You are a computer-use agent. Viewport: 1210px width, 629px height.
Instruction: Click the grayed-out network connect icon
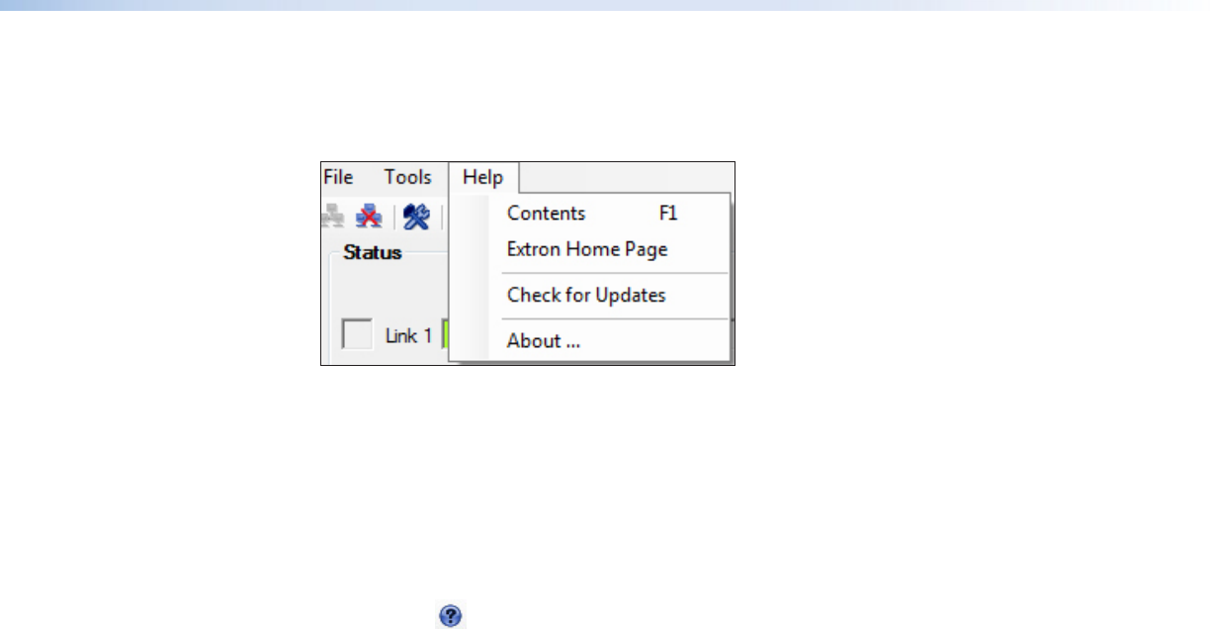click(331, 217)
